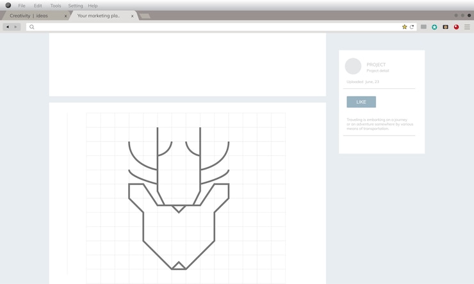The image size is (474, 284).
Task: Open the Setting menu
Action: pyautogui.click(x=76, y=5)
